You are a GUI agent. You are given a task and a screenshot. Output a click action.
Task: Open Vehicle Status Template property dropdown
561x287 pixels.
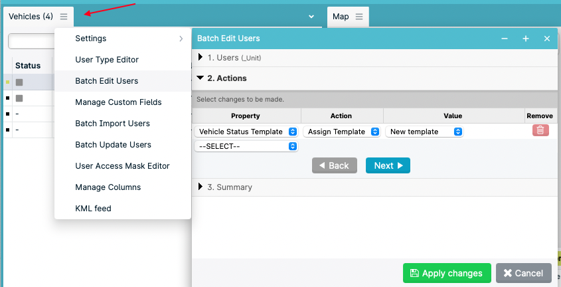click(246, 132)
